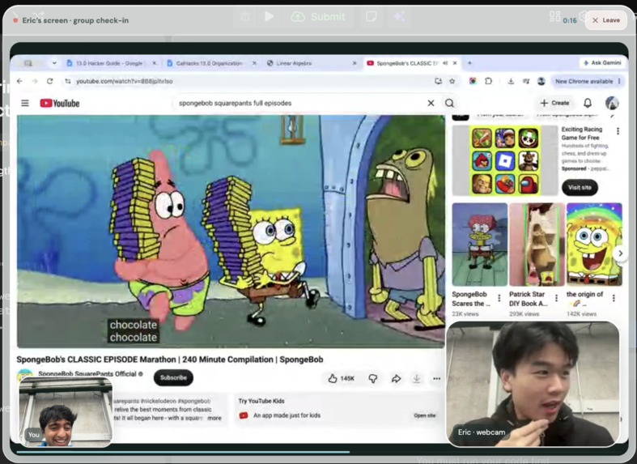Click the Subscribe button

[x=173, y=377]
